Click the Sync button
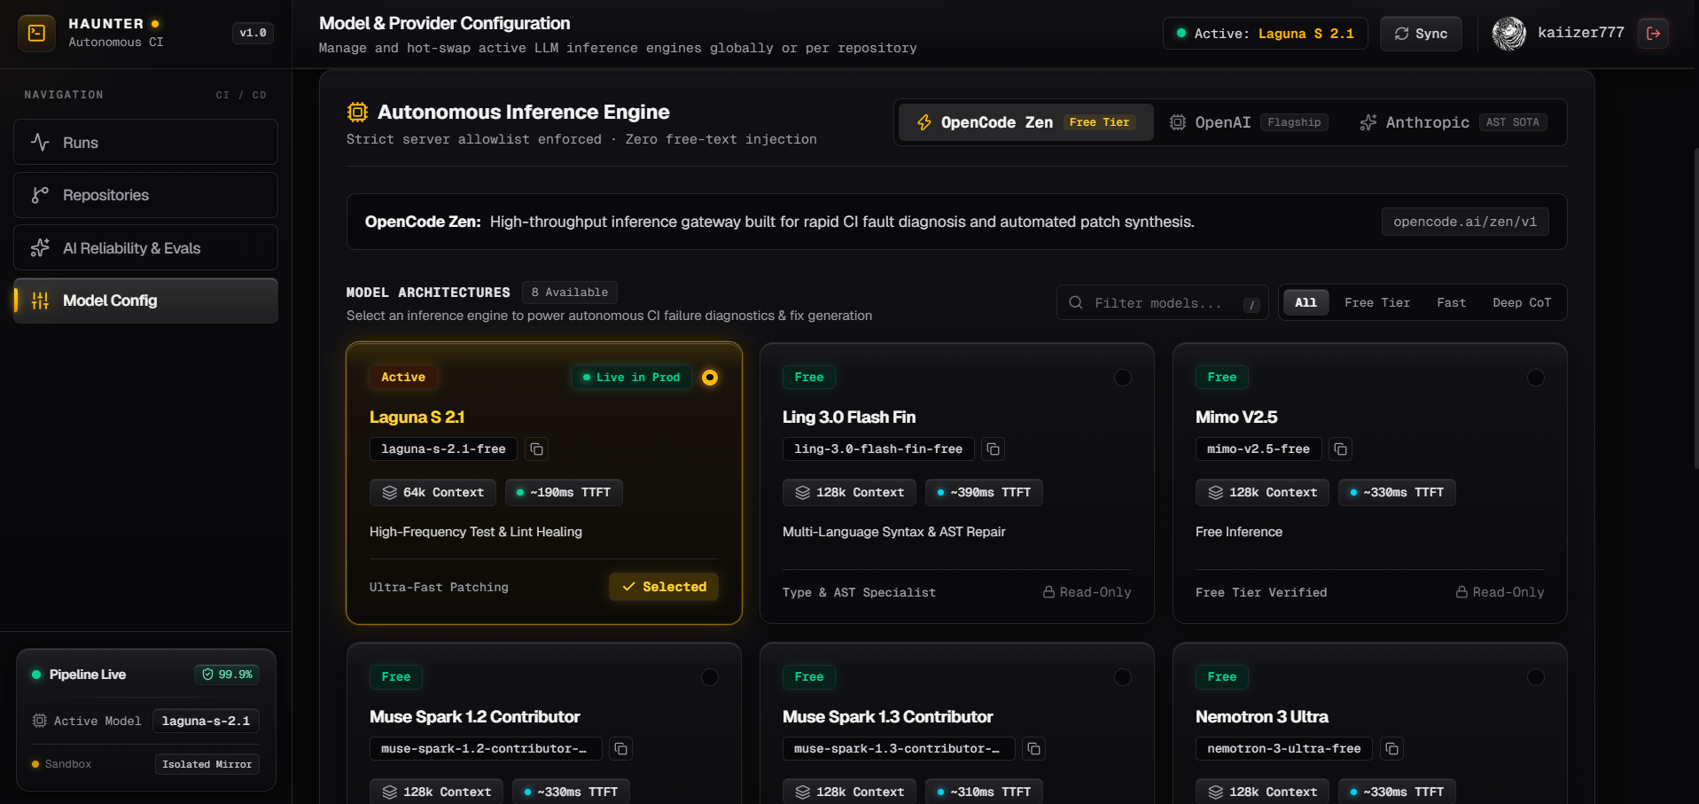The image size is (1699, 804). (x=1421, y=34)
